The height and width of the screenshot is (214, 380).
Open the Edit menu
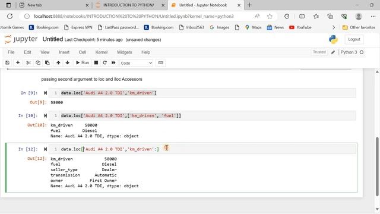coord(27,52)
